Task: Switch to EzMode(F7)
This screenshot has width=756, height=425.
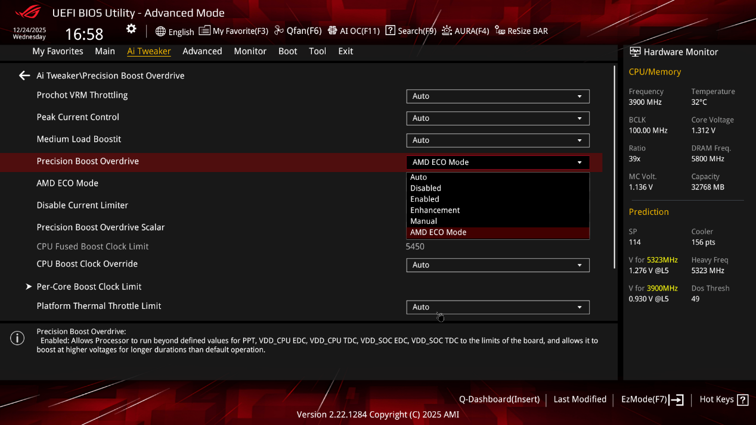Action: [x=652, y=399]
